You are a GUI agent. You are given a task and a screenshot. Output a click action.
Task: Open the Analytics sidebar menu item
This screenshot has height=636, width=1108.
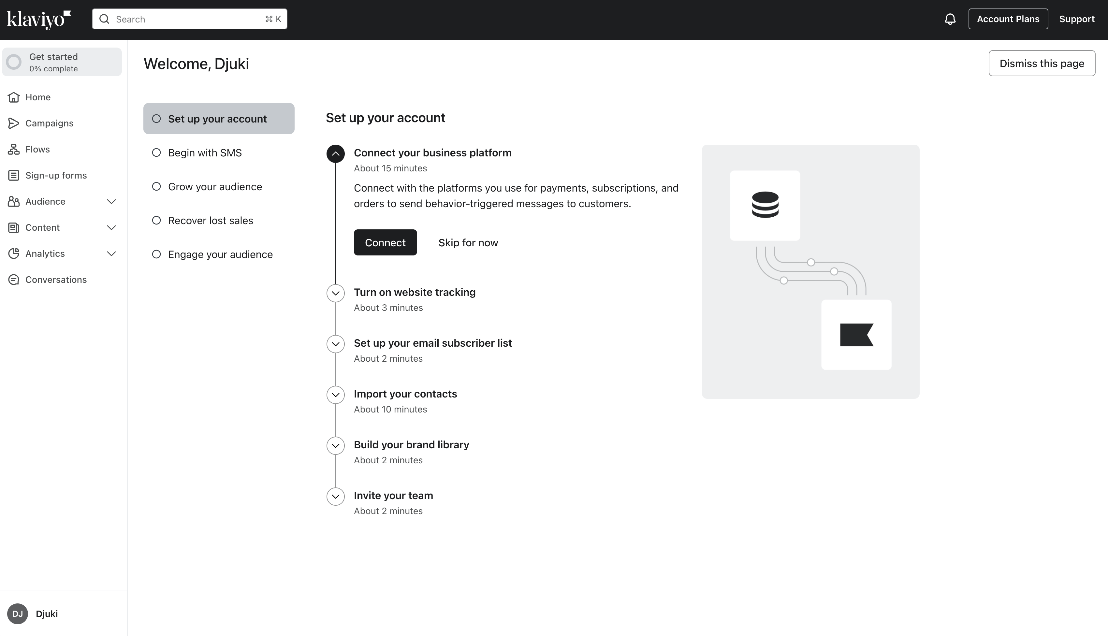(45, 254)
